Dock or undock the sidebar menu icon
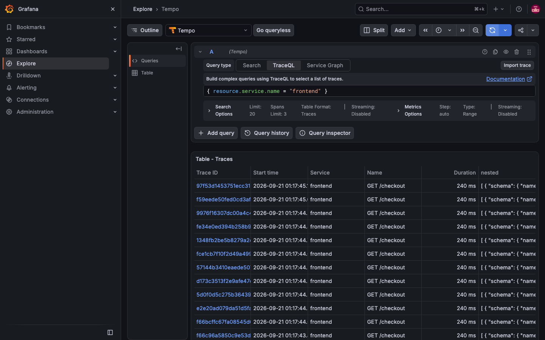545x340 pixels. pyautogui.click(x=110, y=332)
